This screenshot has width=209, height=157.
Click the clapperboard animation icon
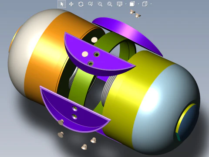click(x=132, y=4)
